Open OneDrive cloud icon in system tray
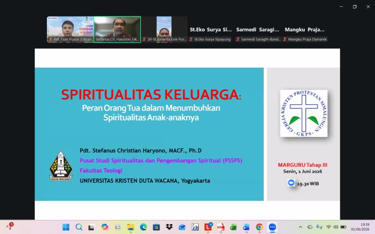Image resolution: width=375 pixels, height=234 pixels. tap(310, 227)
